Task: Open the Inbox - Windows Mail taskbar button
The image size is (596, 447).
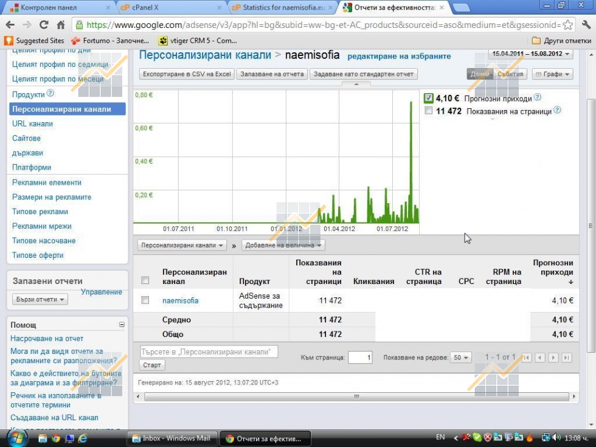Action: tap(172, 438)
